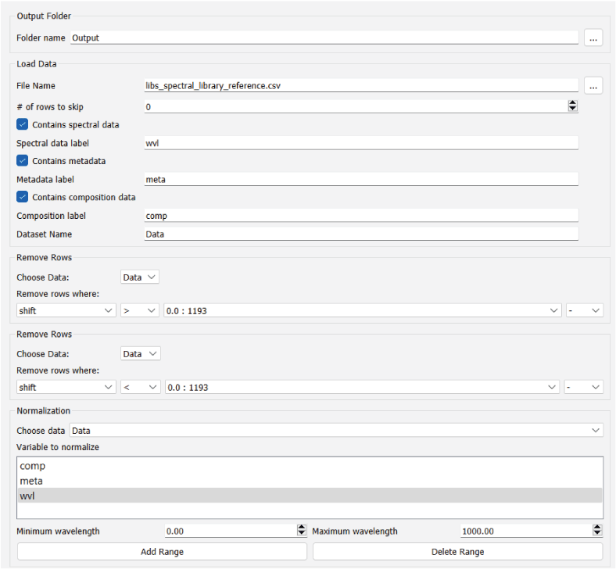Increase the number of rows to skip
Viewport: 616px width, 569px height.
click(x=572, y=103)
